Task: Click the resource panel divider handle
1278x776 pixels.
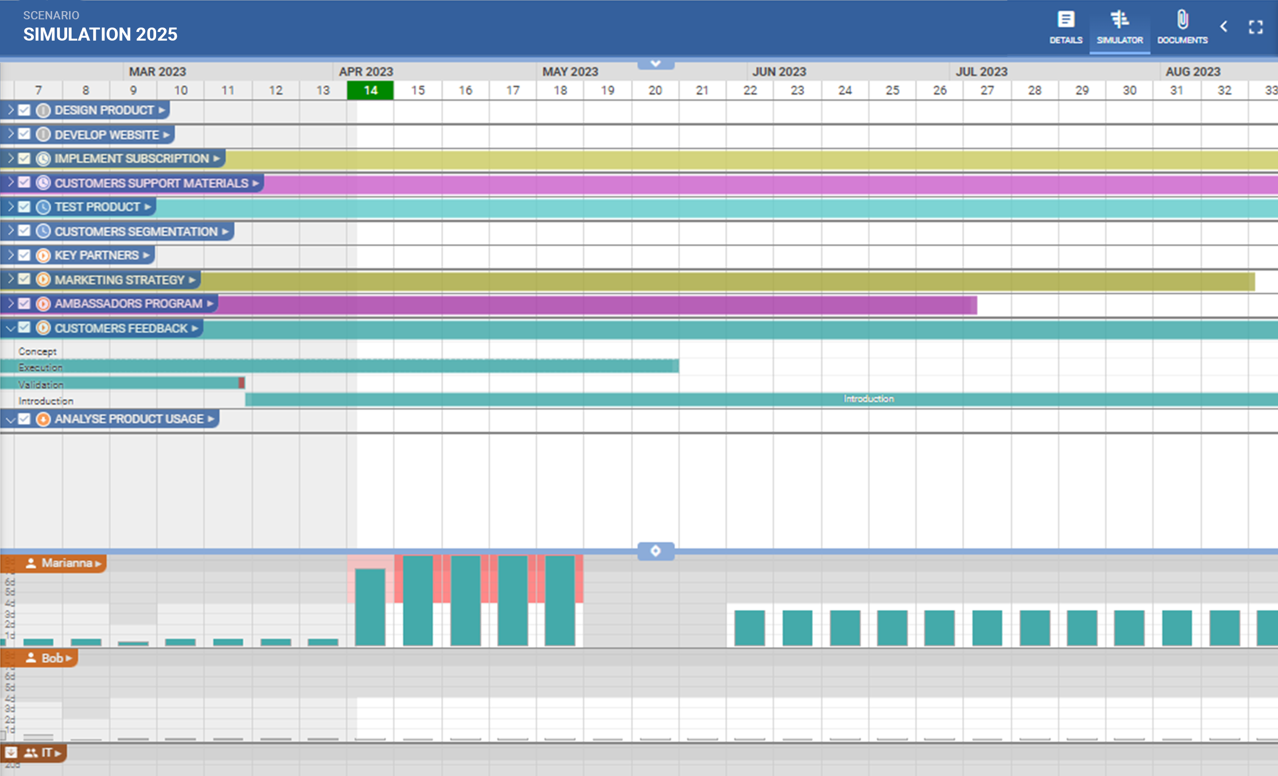Action: coord(655,551)
